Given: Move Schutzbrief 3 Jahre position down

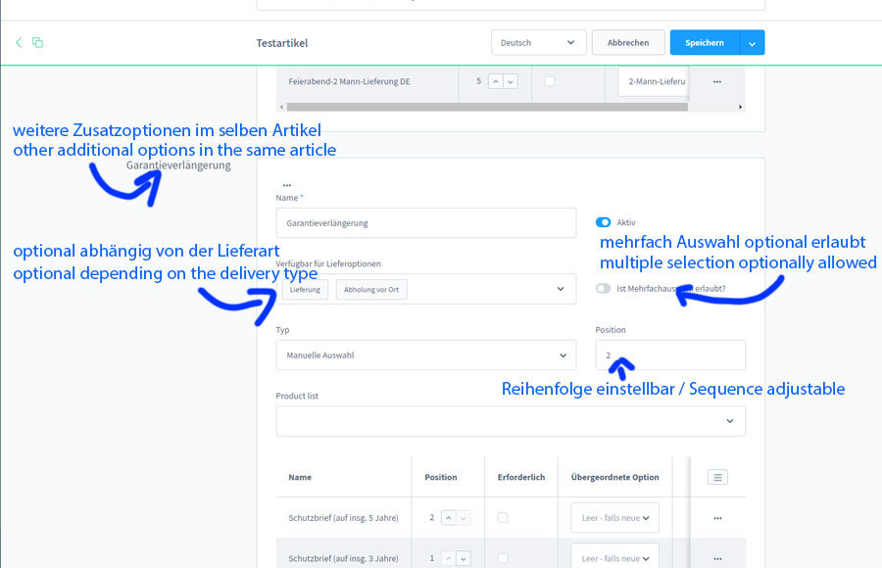Looking at the screenshot, I should click(463, 558).
